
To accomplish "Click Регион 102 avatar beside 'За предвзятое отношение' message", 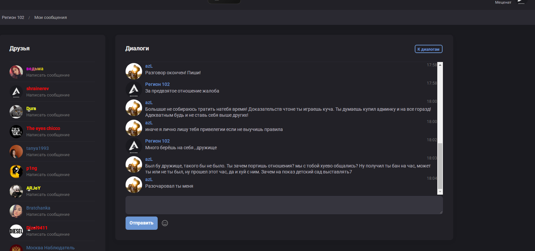I will (x=134, y=90).
